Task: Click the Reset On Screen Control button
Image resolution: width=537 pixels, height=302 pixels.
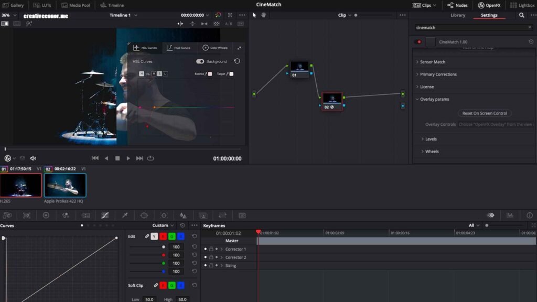Action: click(484, 113)
